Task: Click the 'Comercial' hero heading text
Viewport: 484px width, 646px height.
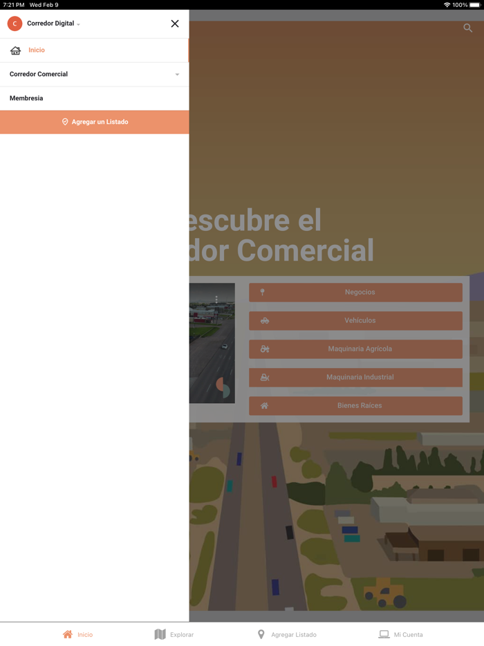Action: point(305,250)
